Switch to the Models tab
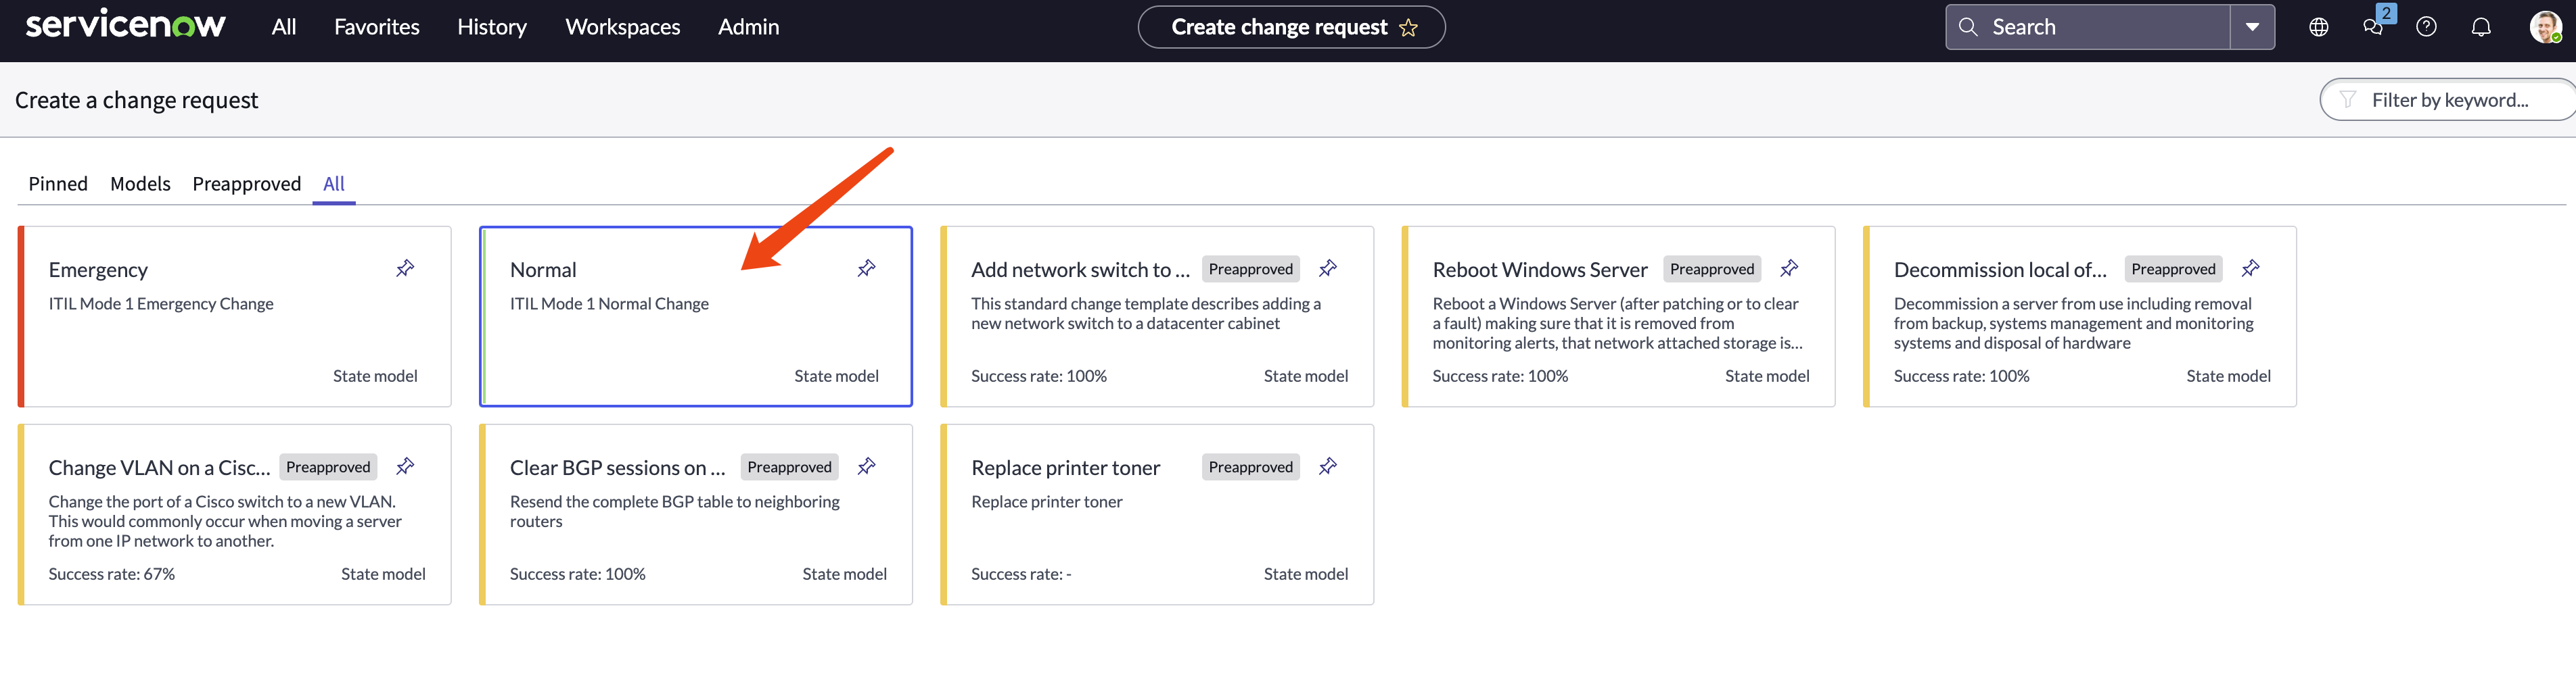 140,184
